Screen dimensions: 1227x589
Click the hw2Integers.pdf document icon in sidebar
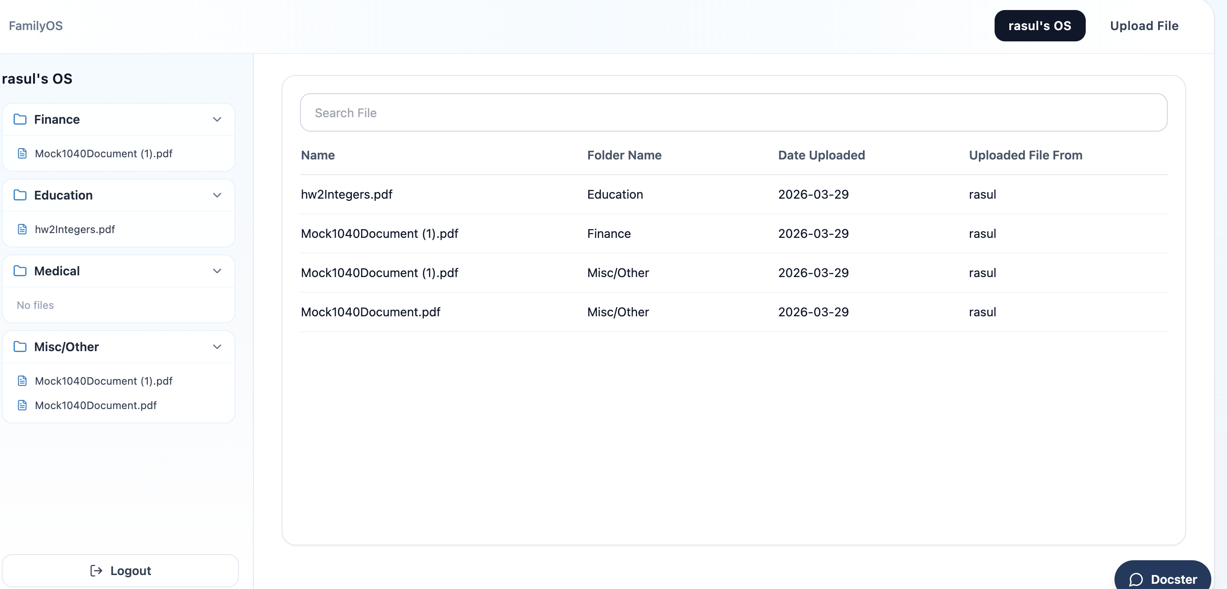click(x=22, y=229)
